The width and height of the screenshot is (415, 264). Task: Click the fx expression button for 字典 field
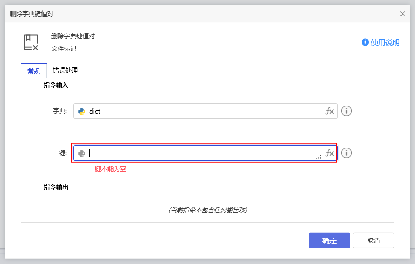click(329, 111)
